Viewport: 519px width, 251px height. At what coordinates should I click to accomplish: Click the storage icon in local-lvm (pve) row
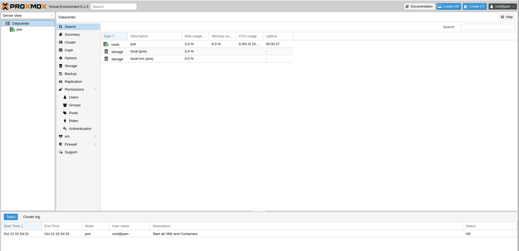pos(106,59)
